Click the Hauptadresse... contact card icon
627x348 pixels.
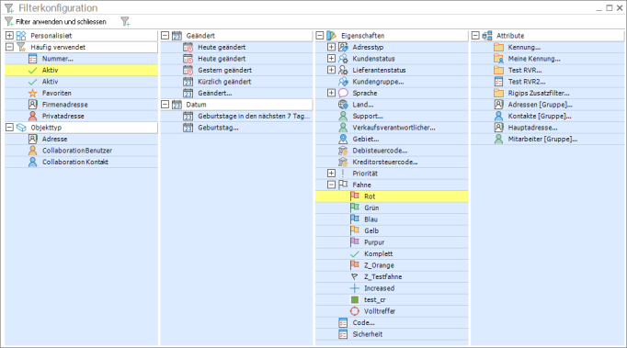(x=498, y=128)
